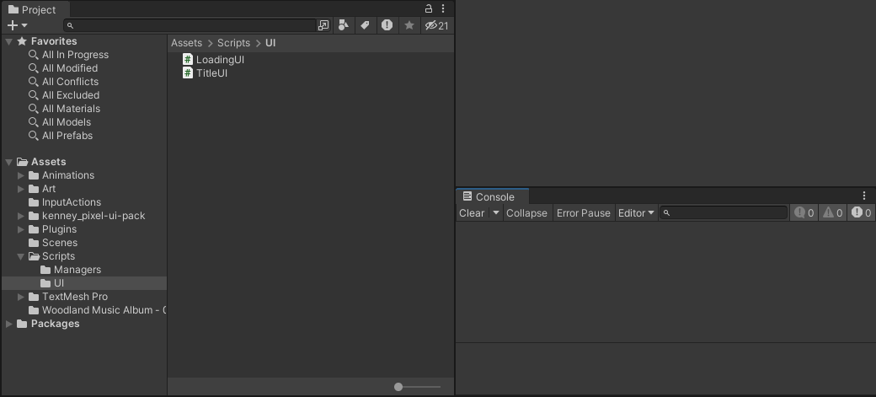876x397 pixels.
Task: Select the LoadingUI script icon
Action: 188,59
